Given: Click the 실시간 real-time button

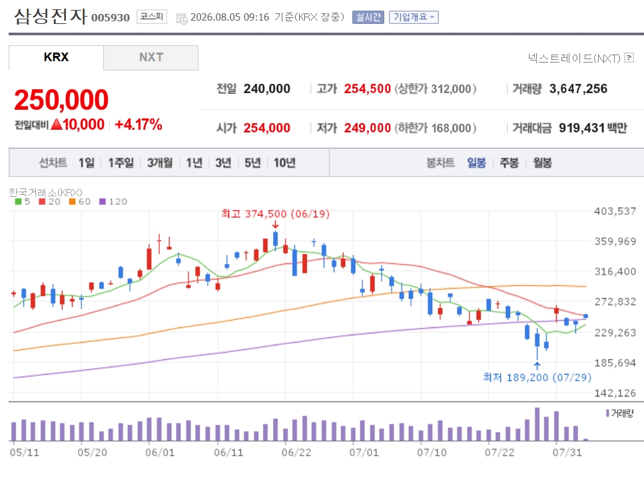Looking at the screenshot, I should [368, 17].
